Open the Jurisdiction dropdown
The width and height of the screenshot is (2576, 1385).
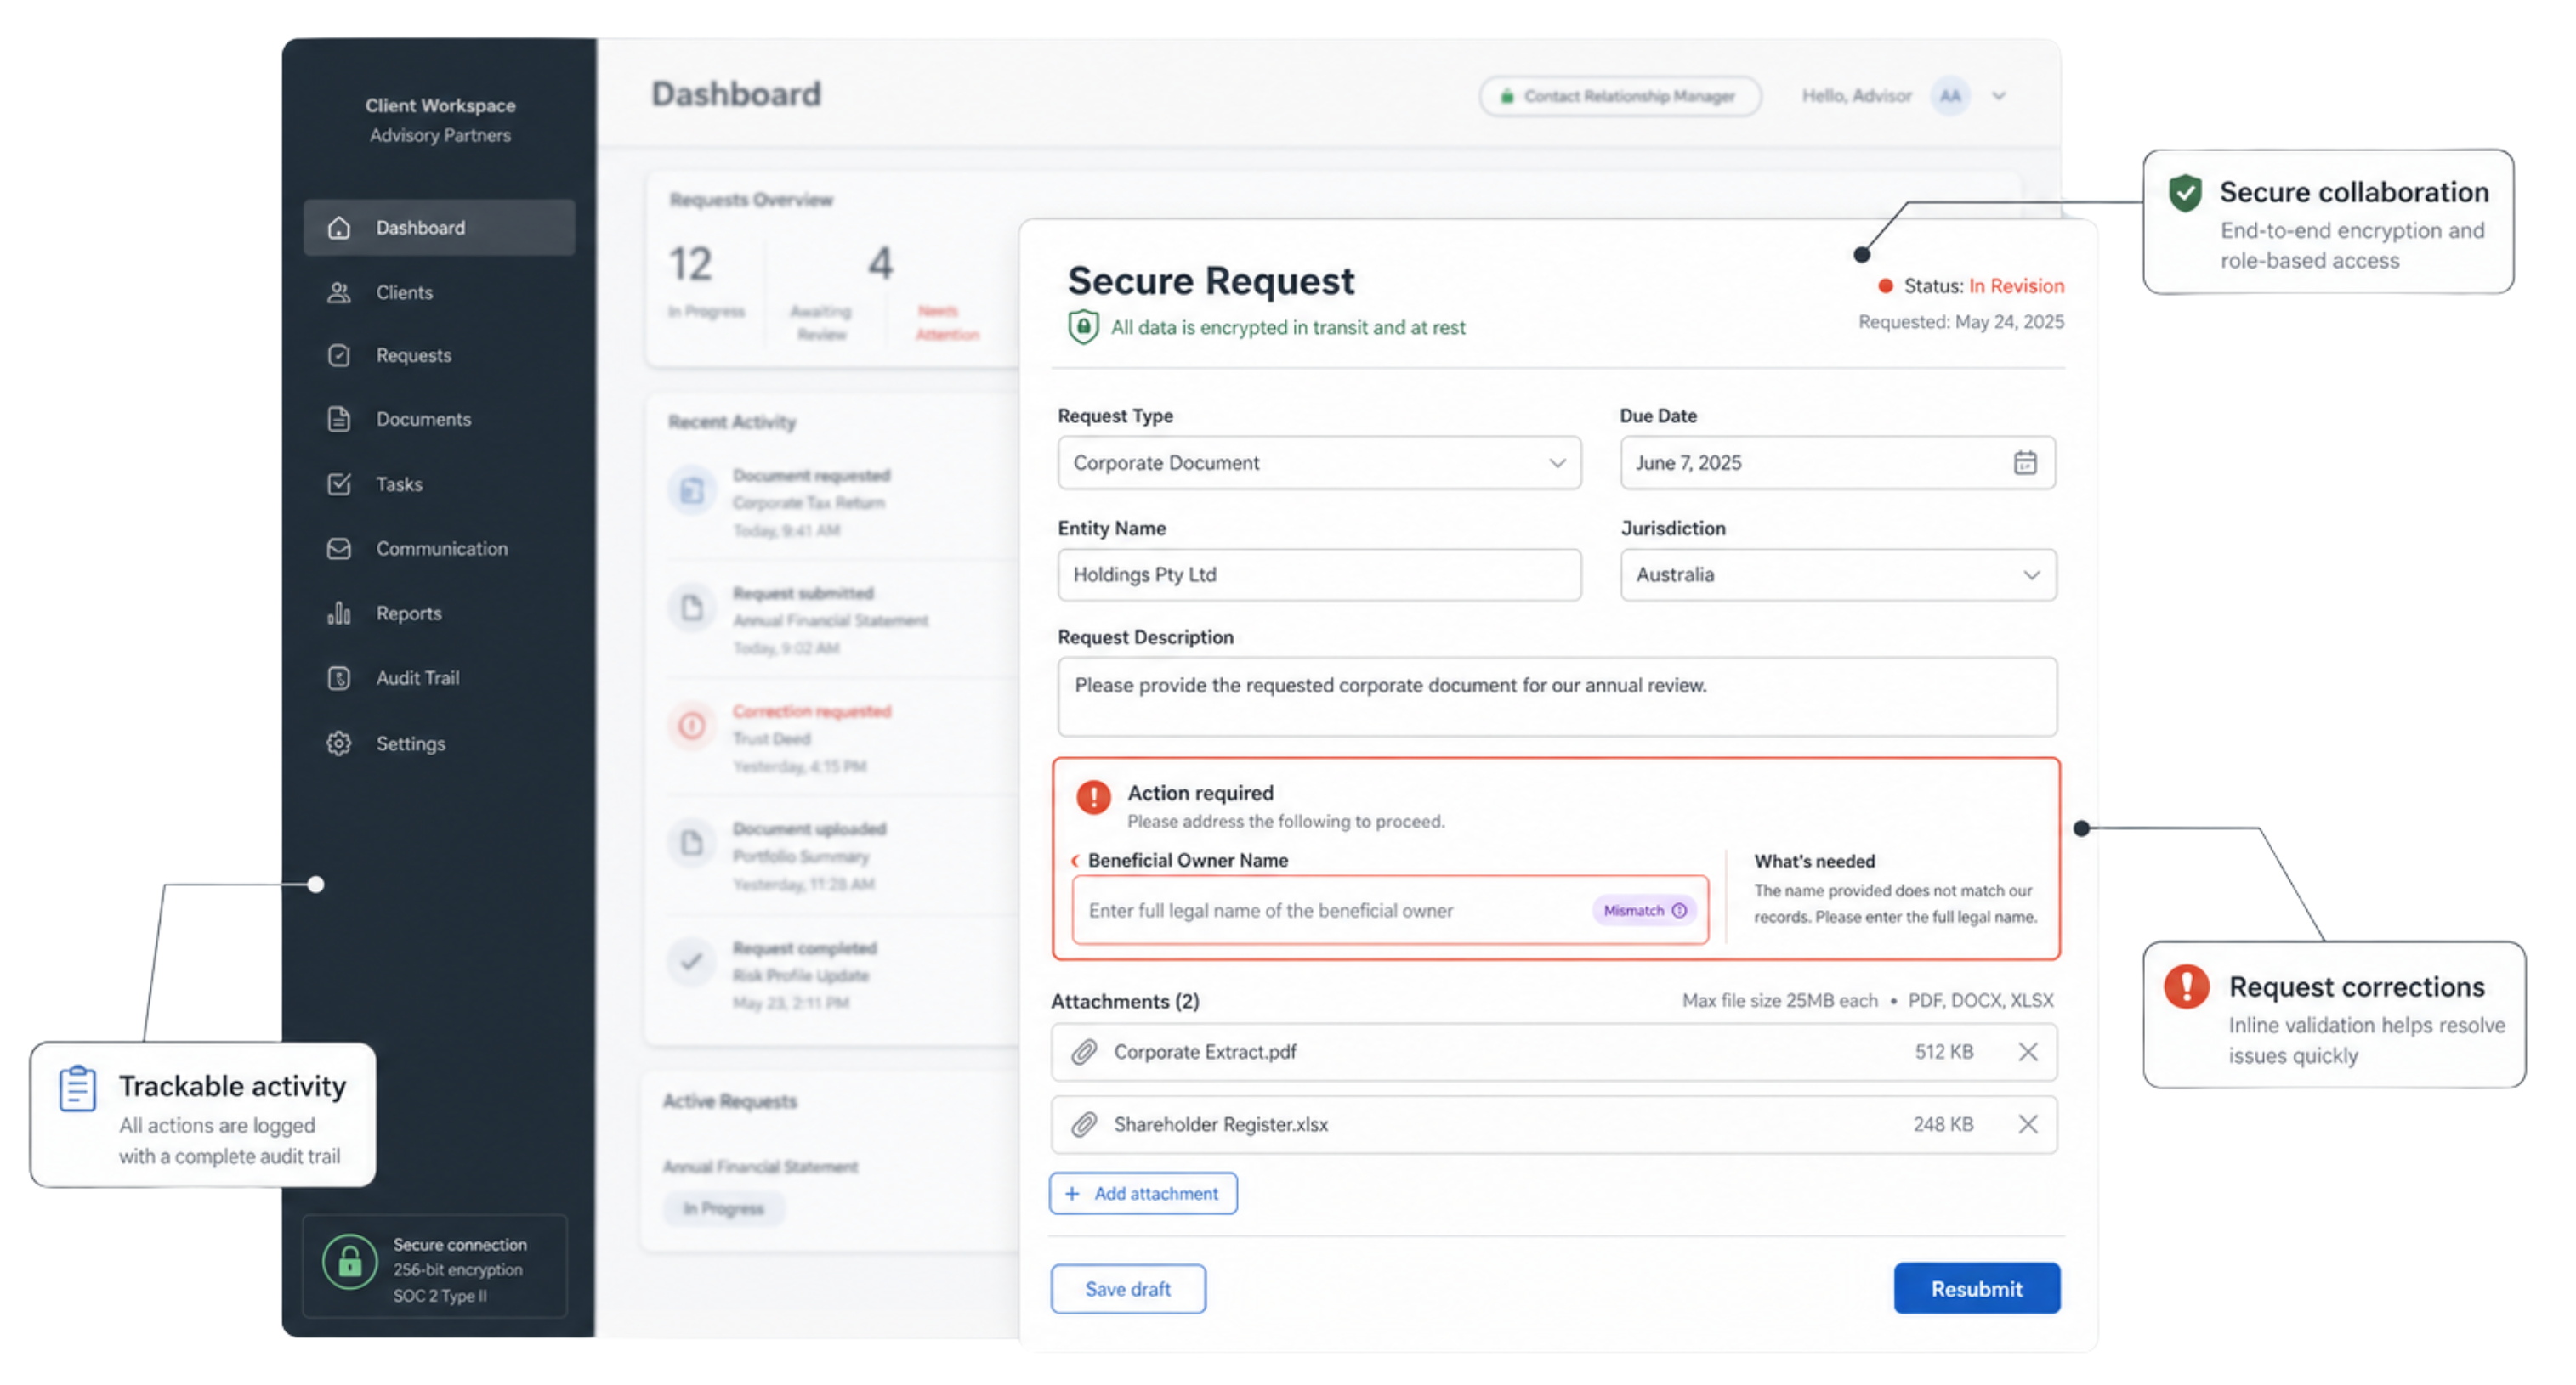[1838, 574]
